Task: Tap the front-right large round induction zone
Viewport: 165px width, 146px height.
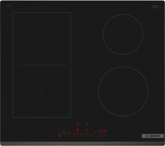Action: [x=123, y=91]
